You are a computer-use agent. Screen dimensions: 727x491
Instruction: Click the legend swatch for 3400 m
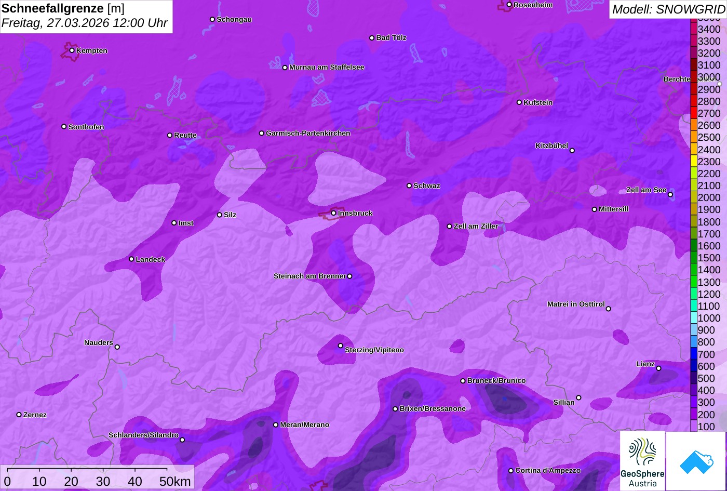pos(693,29)
